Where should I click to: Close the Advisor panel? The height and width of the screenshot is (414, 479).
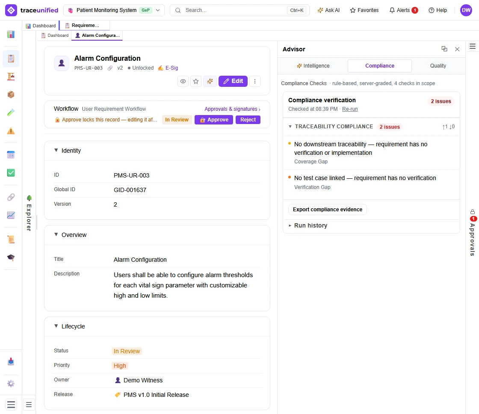coord(457,49)
